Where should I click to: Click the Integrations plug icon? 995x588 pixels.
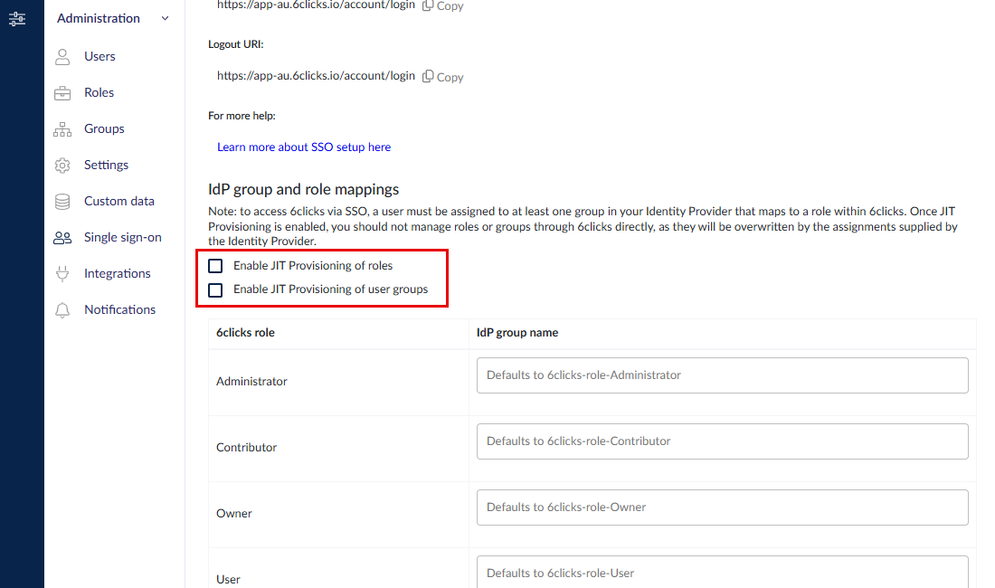click(x=62, y=274)
